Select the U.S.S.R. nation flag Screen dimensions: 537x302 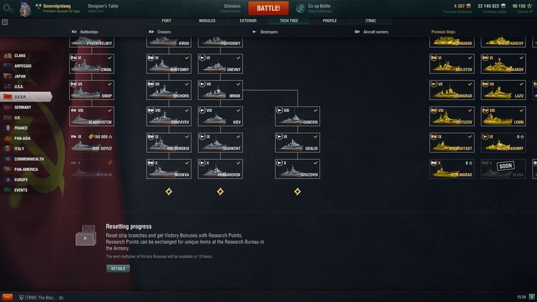(x=7, y=97)
